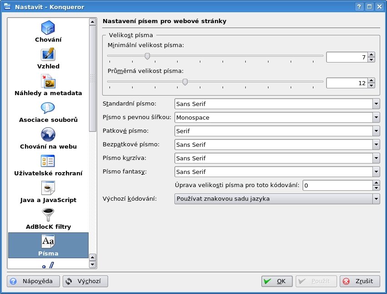This screenshot has height=294, width=387.
Task: Click the title bar help question mark
Action: tap(359, 7)
